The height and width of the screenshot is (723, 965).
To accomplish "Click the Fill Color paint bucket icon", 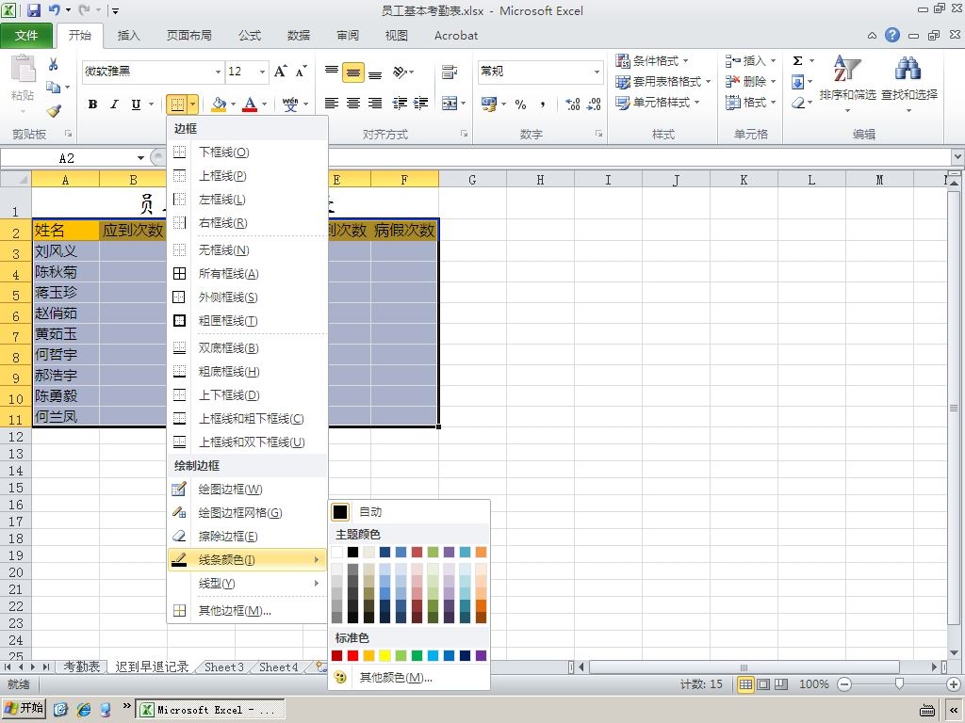I will coord(219,104).
